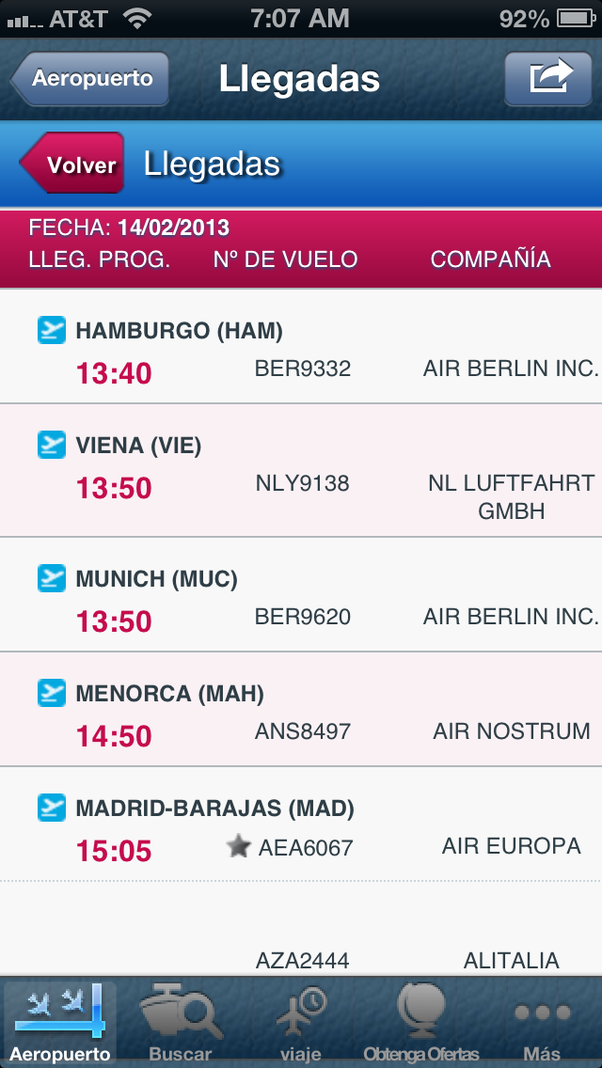Open the Aeropuerto tab in the bottom bar
The width and height of the screenshot is (602, 1068).
(60, 1022)
